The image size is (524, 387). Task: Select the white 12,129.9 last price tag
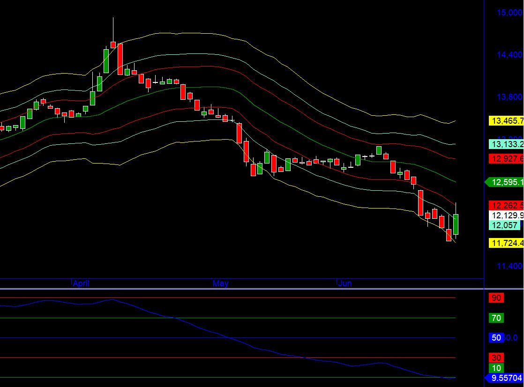pyautogui.click(x=506, y=215)
